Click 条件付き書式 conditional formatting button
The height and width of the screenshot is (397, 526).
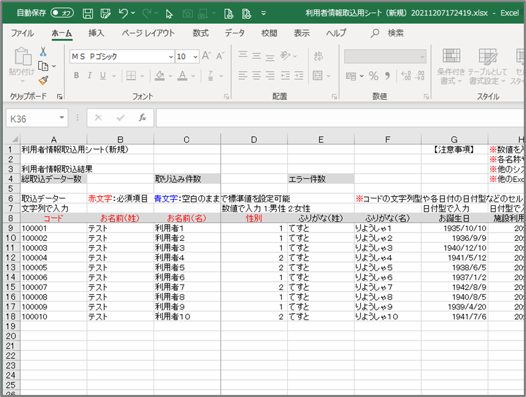[451, 67]
